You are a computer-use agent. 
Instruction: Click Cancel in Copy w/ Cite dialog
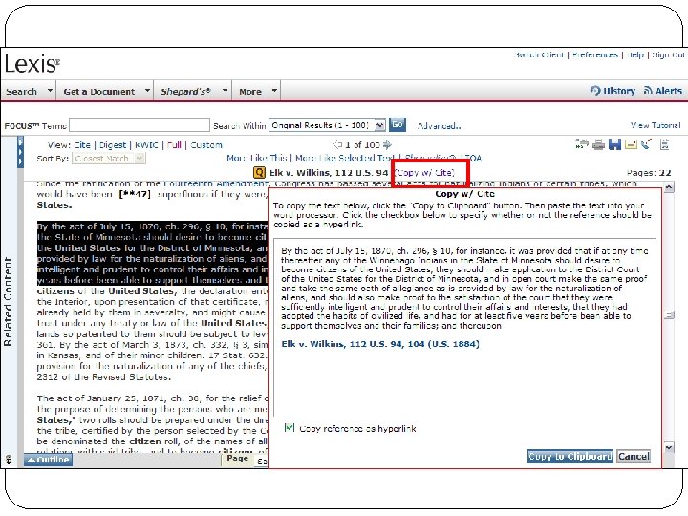(634, 457)
